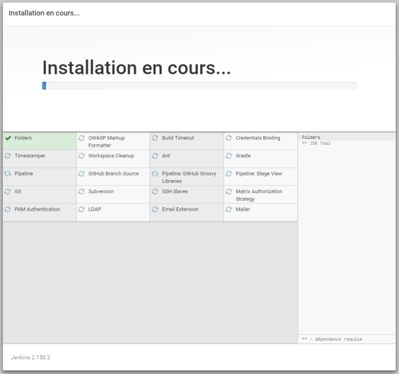Screen dimensions: 399x374
Task: Click the sync icon next to Timestamper
Action: [x=8, y=156]
